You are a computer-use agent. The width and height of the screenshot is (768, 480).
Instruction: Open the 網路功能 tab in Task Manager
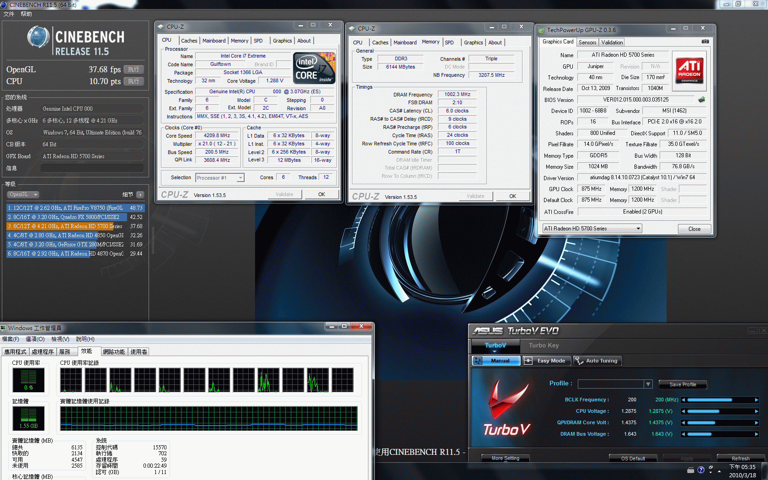[x=114, y=352]
